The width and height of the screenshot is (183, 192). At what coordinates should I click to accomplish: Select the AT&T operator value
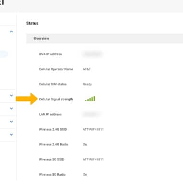click(87, 69)
